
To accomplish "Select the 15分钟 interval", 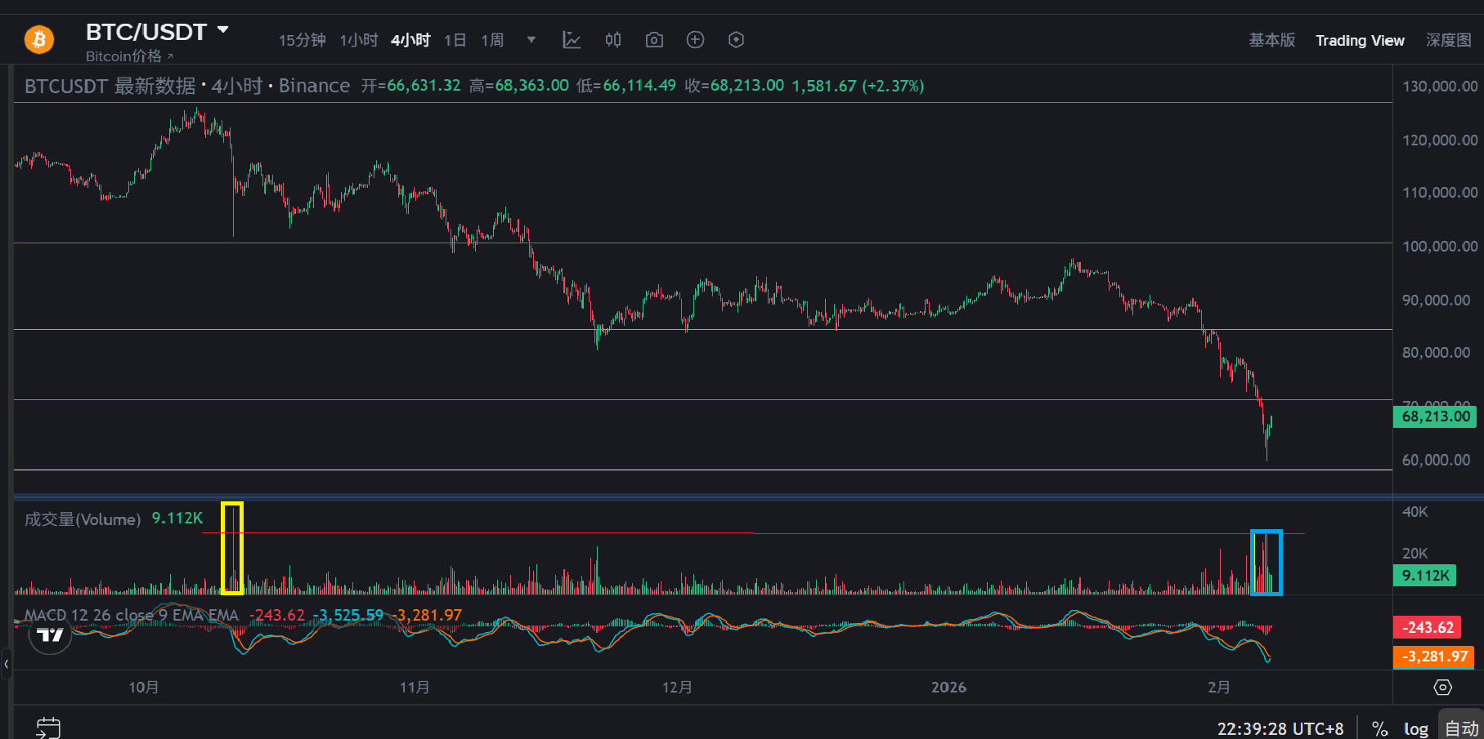I will (302, 40).
